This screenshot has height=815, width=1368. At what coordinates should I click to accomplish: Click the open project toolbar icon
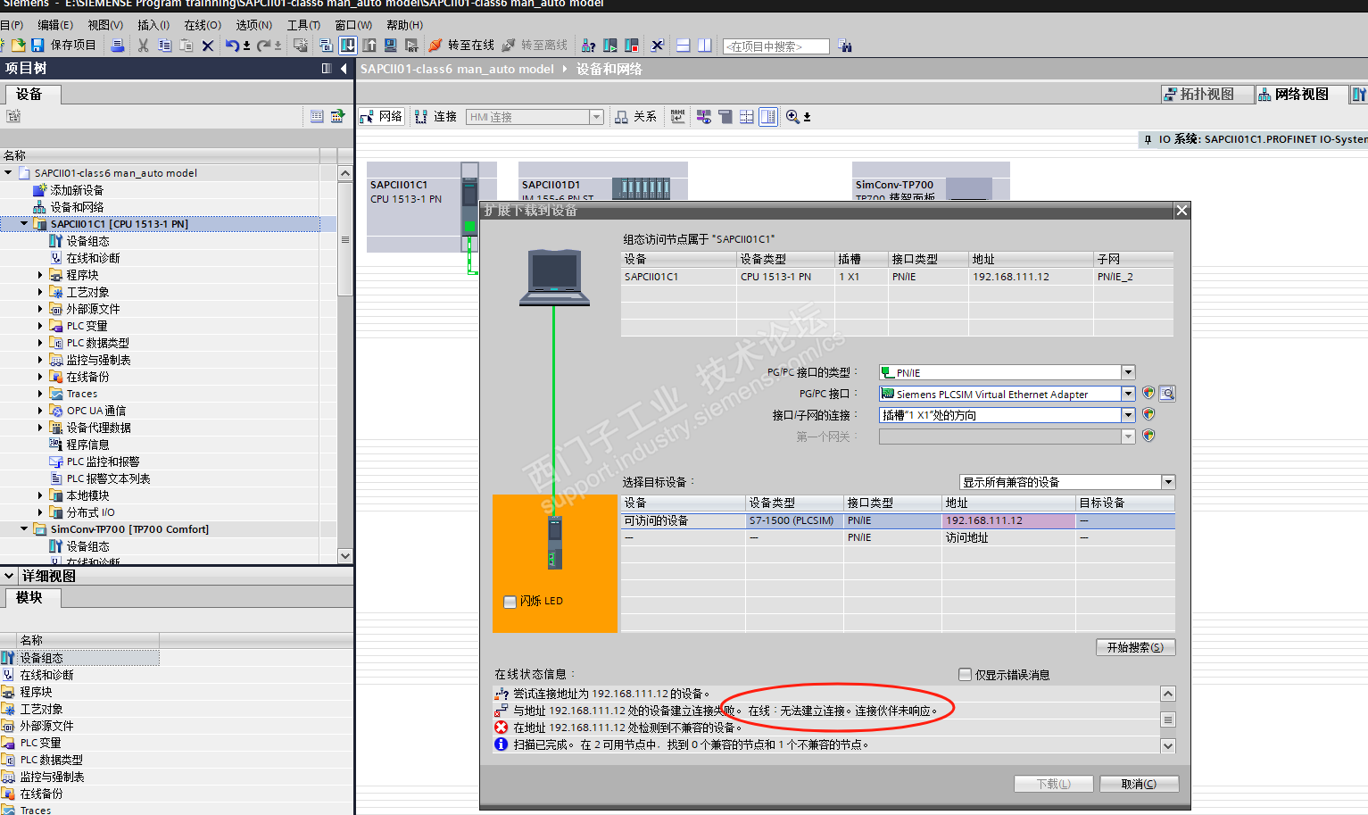[x=18, y=46]
